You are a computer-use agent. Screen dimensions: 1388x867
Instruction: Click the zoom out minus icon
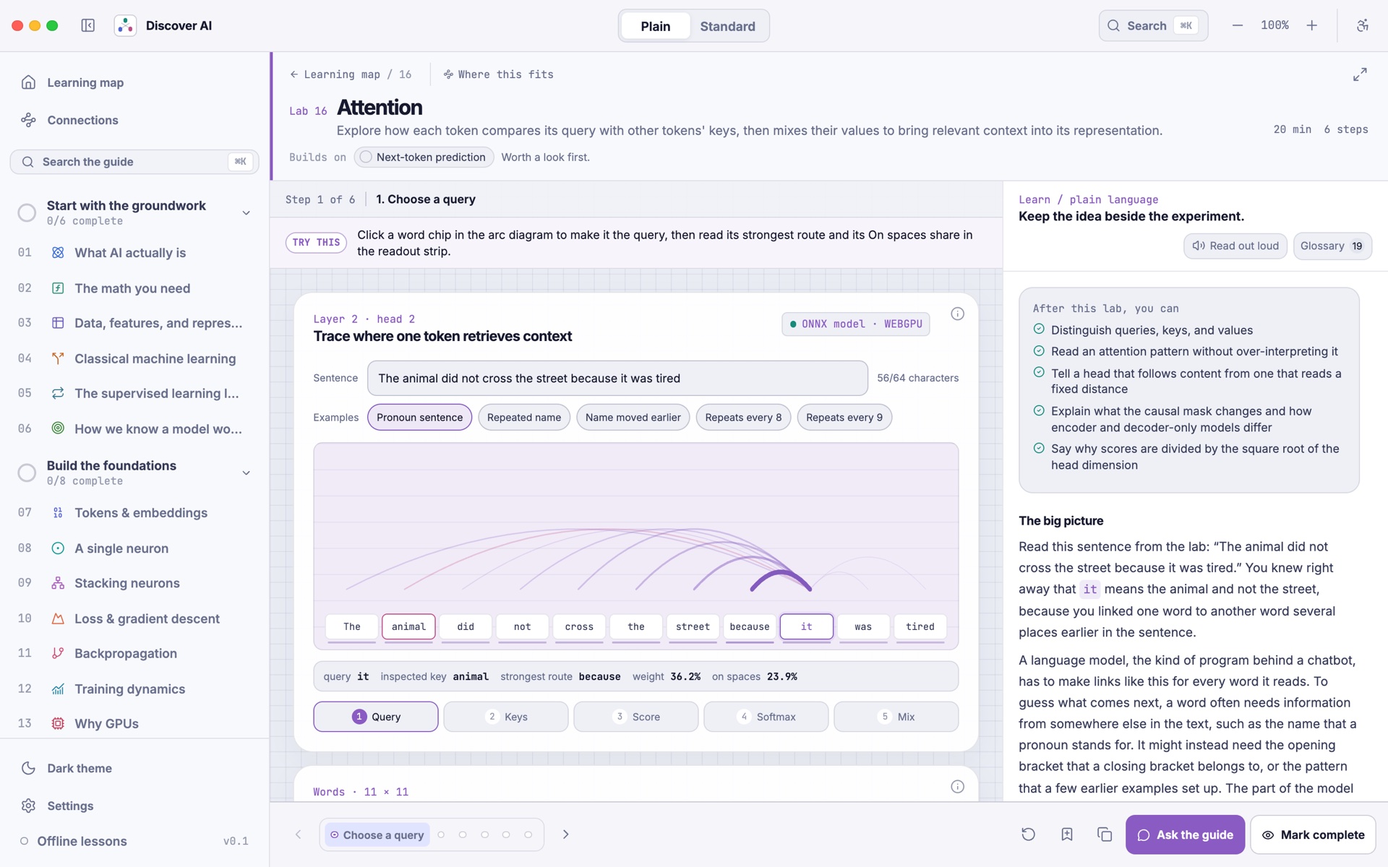[x=1238, y=25]
